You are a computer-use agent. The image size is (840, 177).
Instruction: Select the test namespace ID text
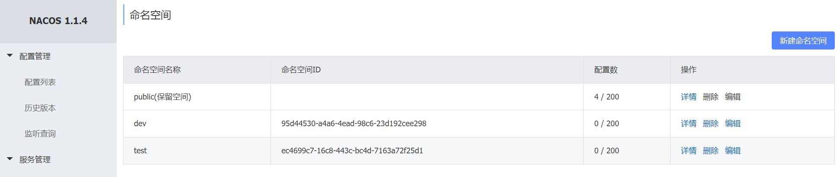pyautogui.click(x=352, y=151)
